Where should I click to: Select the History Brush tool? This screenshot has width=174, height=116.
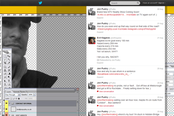tap(9, 70)
